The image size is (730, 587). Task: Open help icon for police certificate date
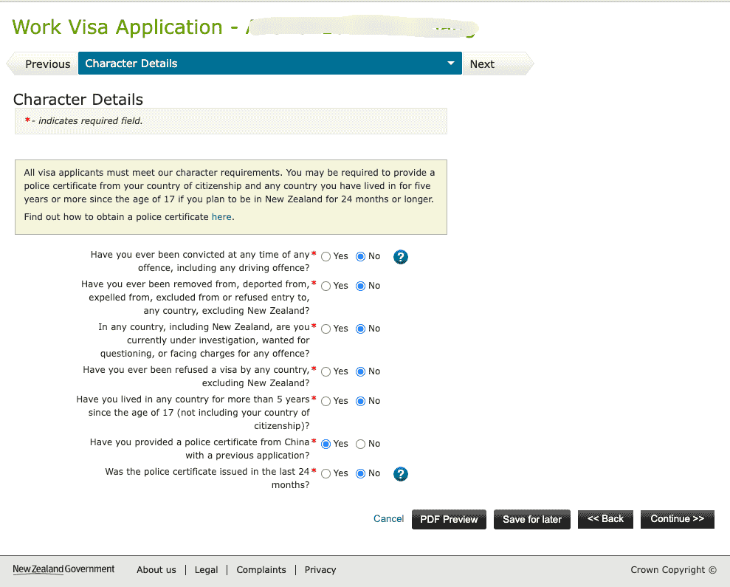(401, 474)
